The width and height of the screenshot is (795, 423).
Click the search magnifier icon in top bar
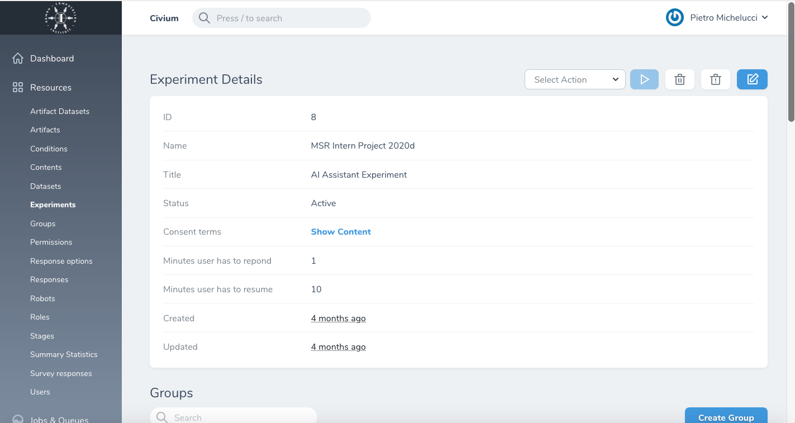pos(204,18)
